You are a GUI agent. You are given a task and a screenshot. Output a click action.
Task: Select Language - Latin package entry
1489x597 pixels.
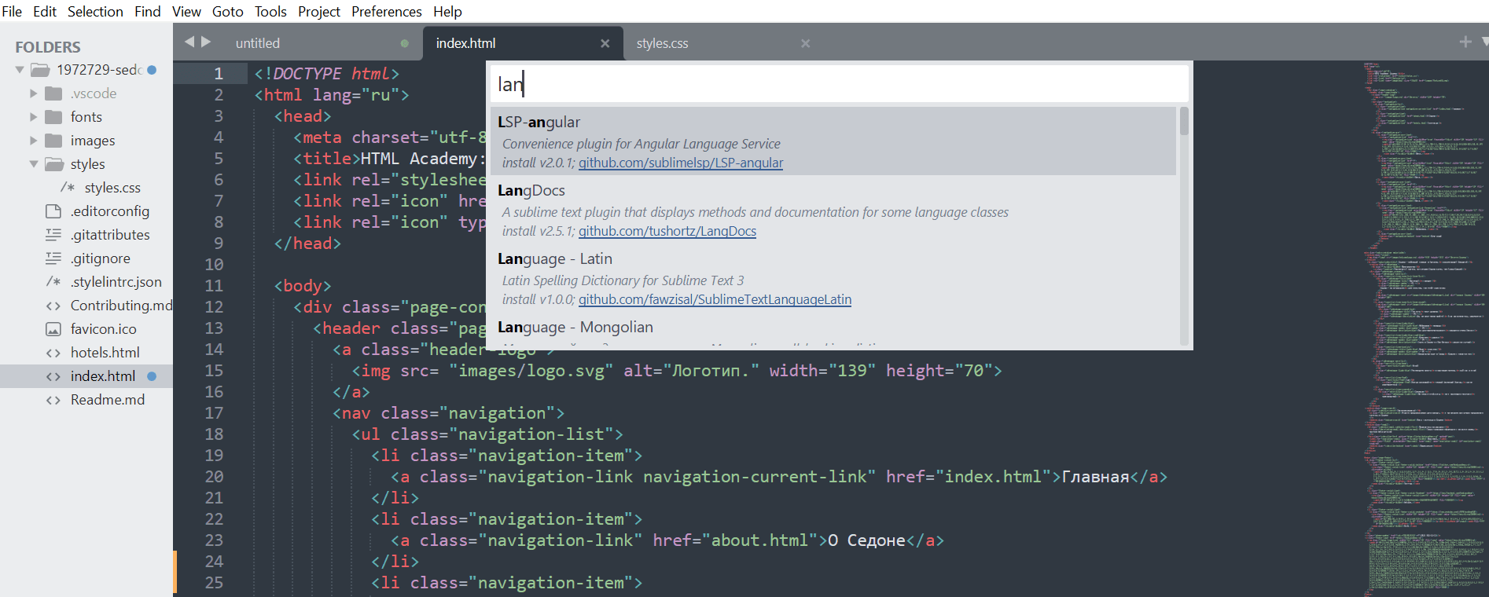(833, 278)
